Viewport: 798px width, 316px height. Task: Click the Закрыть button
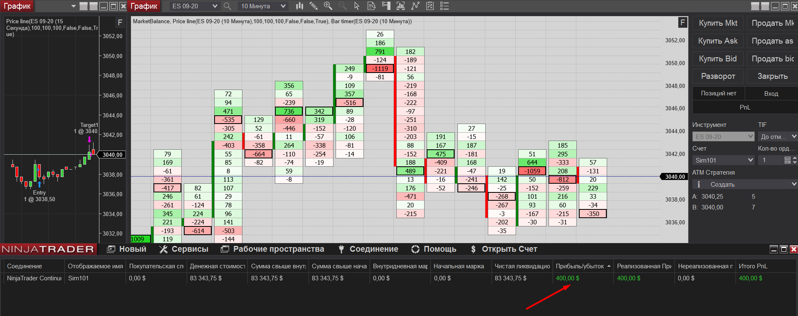point(772,76)
